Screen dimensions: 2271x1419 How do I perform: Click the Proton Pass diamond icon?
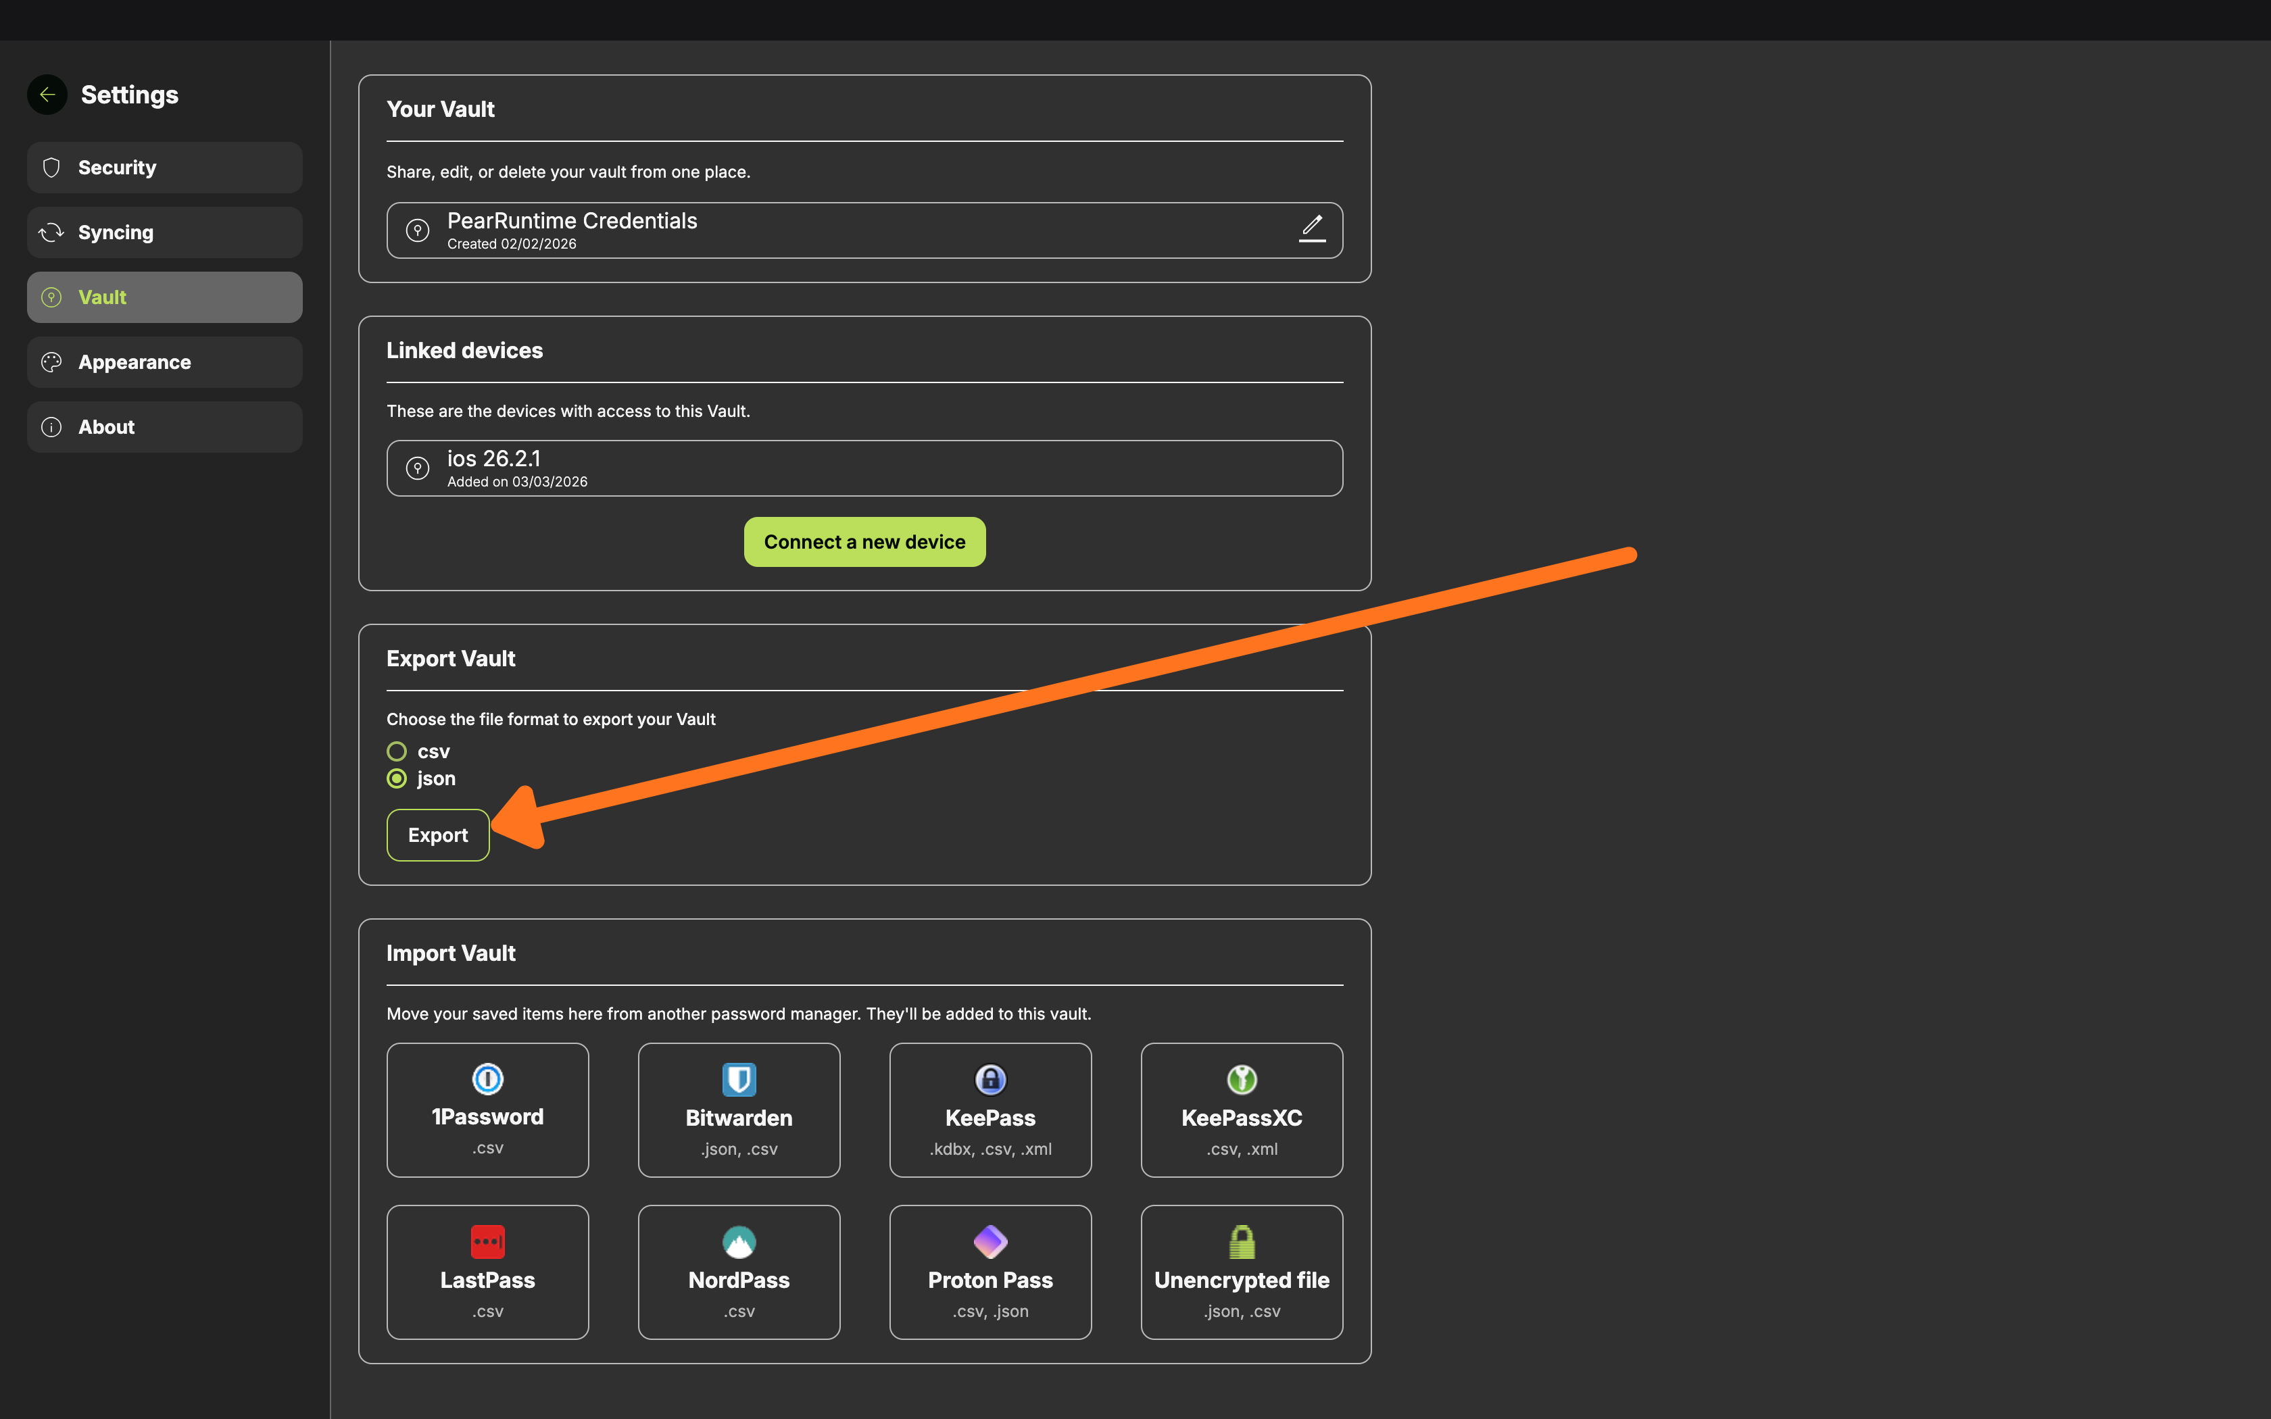pyautogui.click(x=990, y=1242)
